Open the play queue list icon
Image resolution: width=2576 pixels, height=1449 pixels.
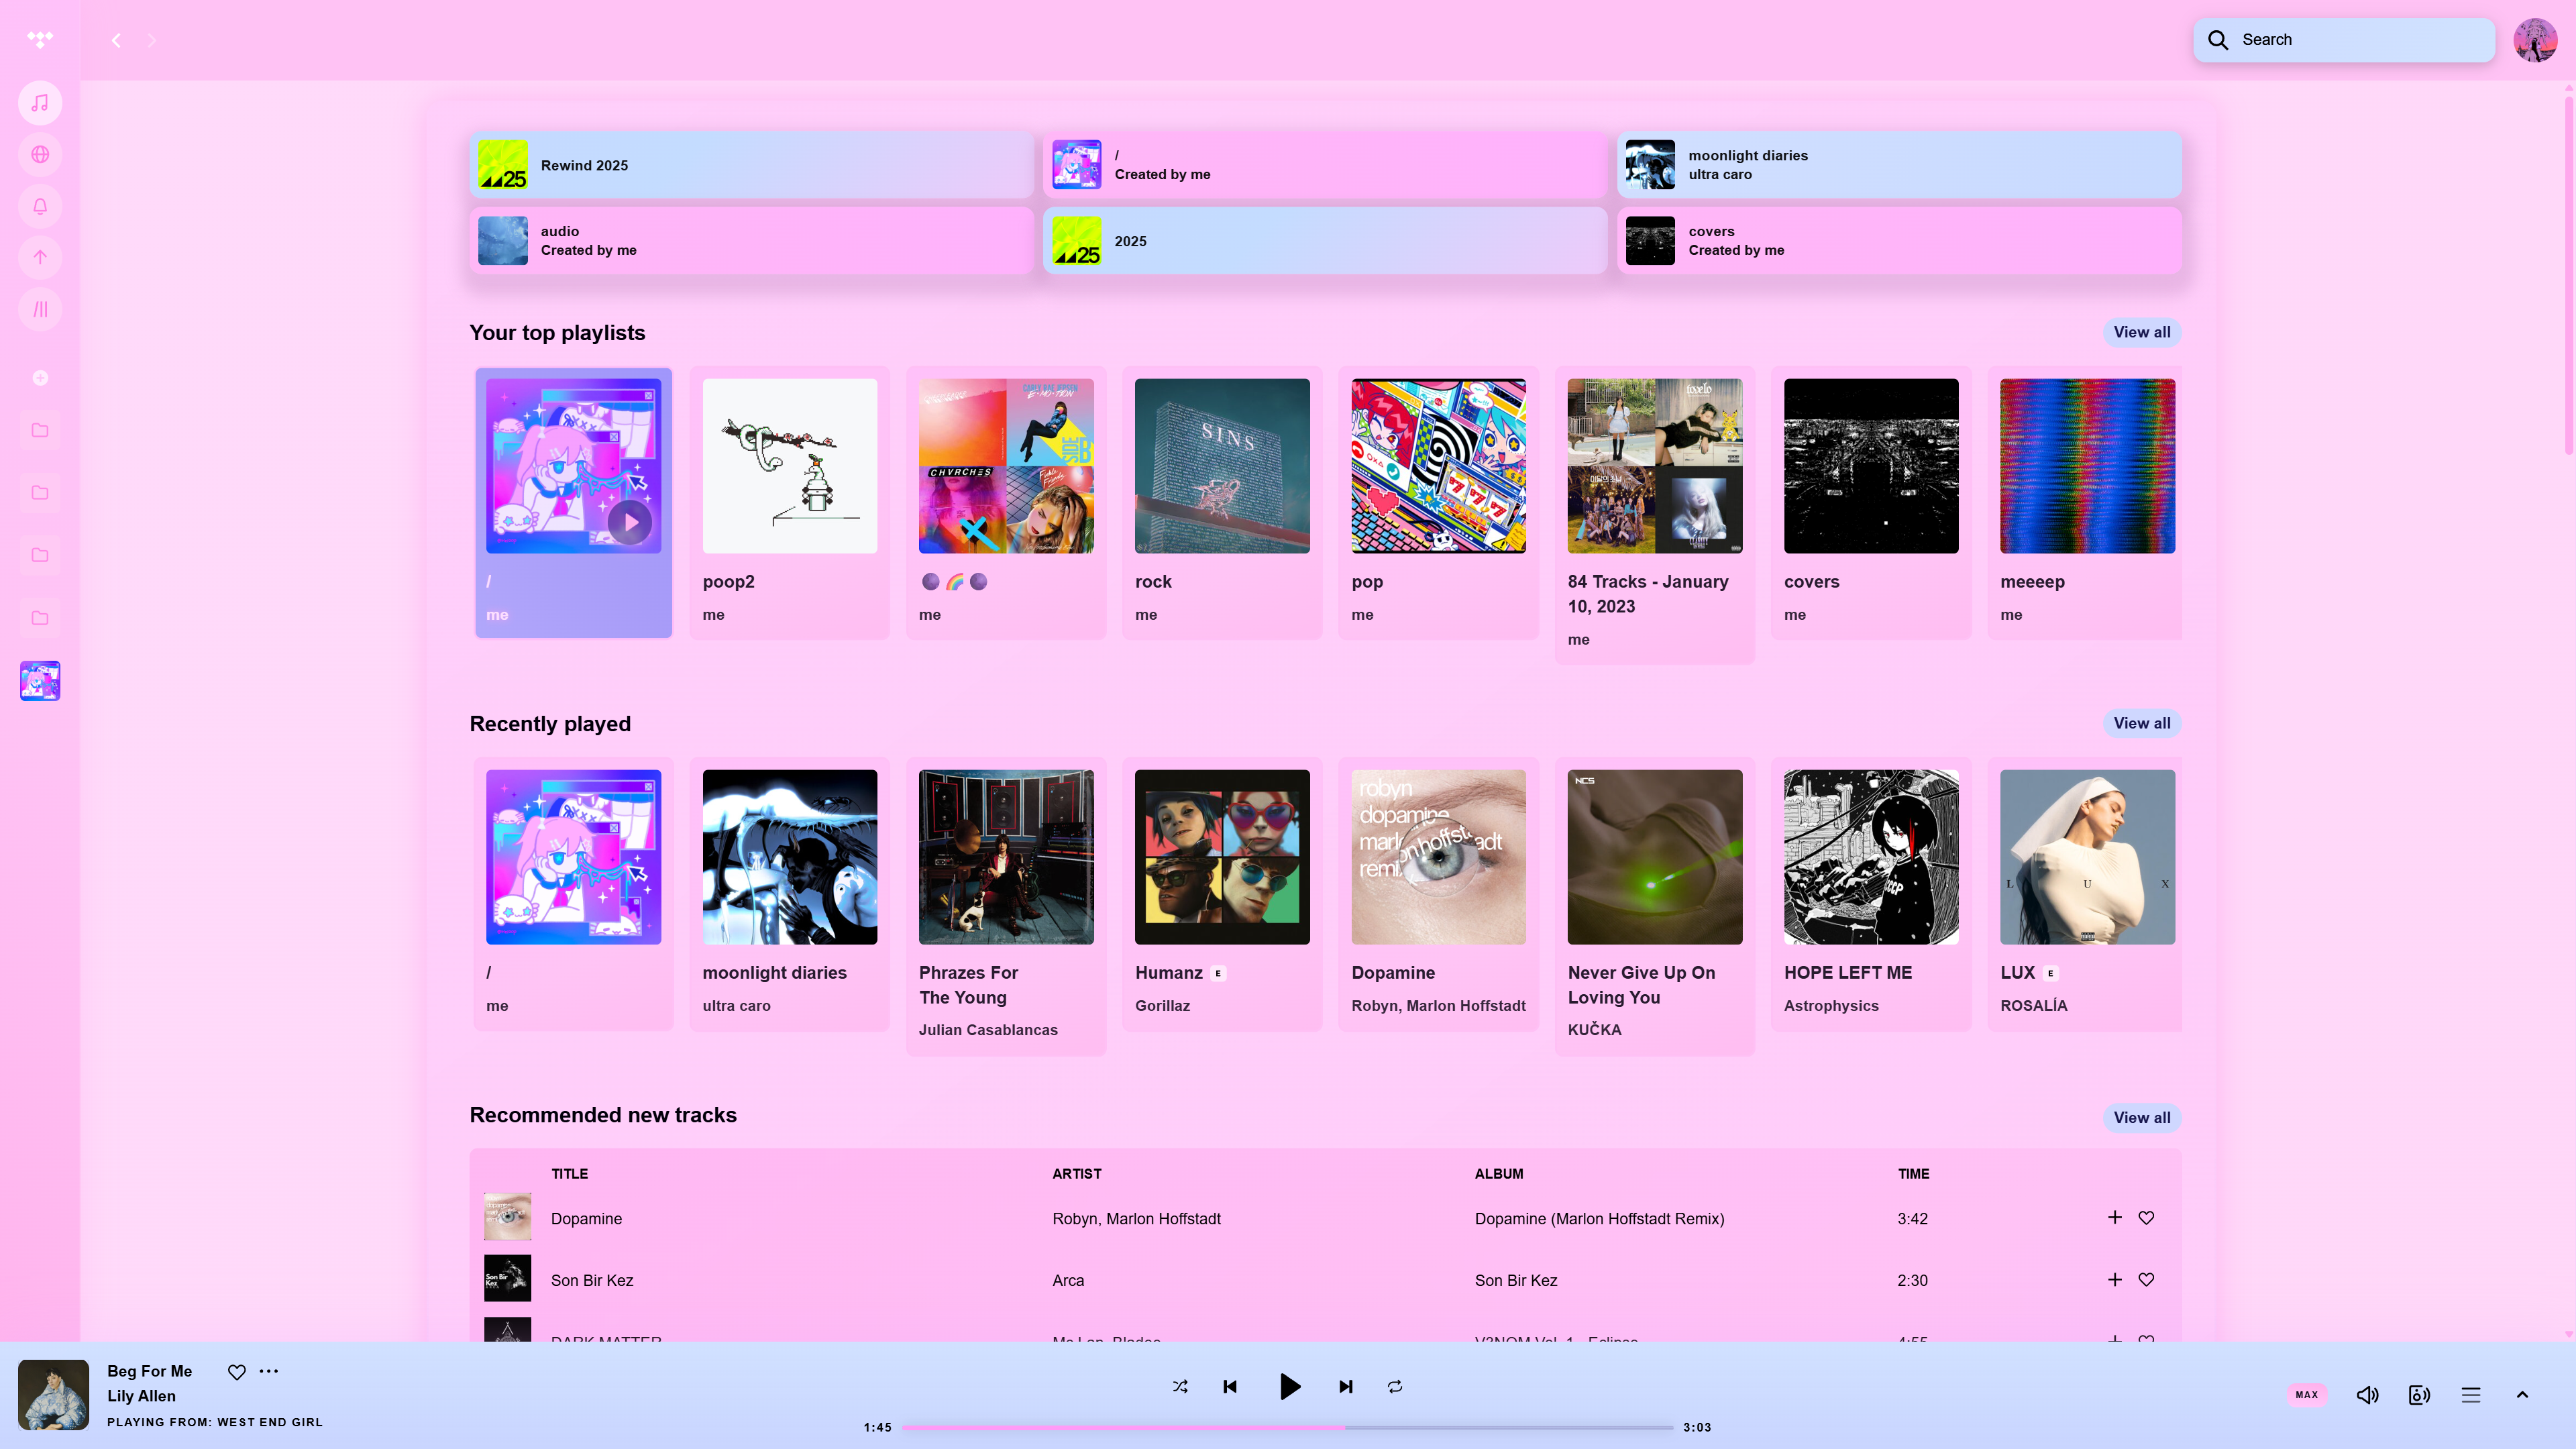(x=2470, y=1395)
